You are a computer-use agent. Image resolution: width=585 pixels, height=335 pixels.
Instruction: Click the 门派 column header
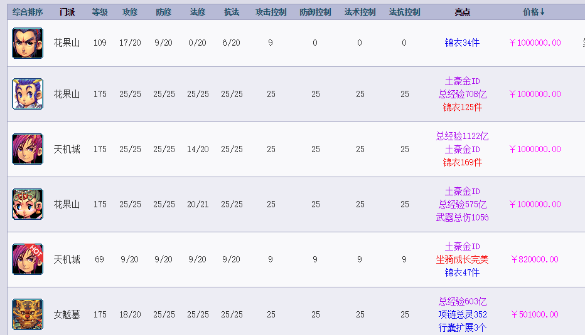click(67, 12)
